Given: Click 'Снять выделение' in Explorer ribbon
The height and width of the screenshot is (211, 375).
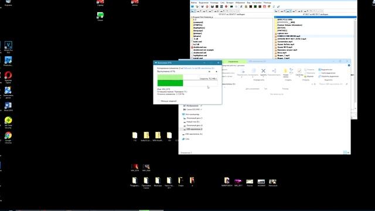Looking at the screenshot, I should [327, 73].
